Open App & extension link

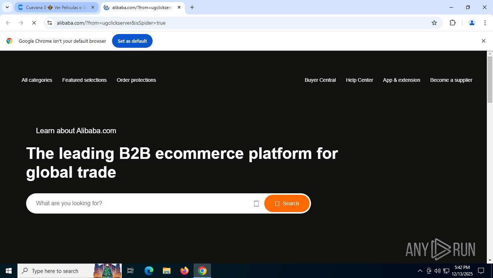(401, 80)
